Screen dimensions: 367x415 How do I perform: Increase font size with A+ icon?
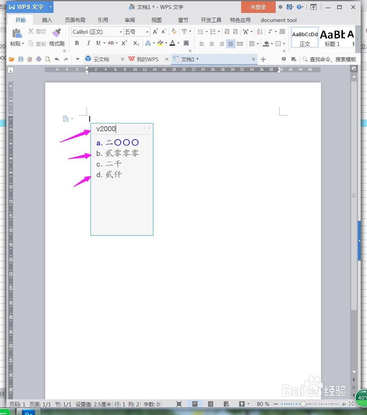(155, 32)
